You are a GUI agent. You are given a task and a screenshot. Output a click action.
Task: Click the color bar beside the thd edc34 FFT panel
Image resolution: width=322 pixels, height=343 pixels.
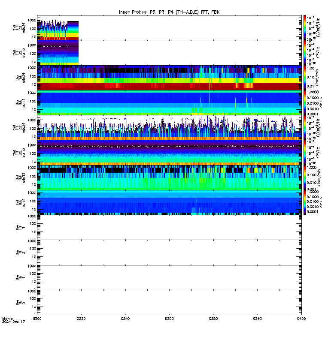pos(305,128)
